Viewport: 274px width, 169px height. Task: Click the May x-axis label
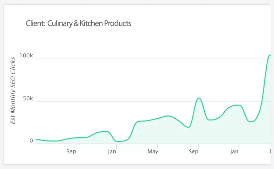point(153,152)
